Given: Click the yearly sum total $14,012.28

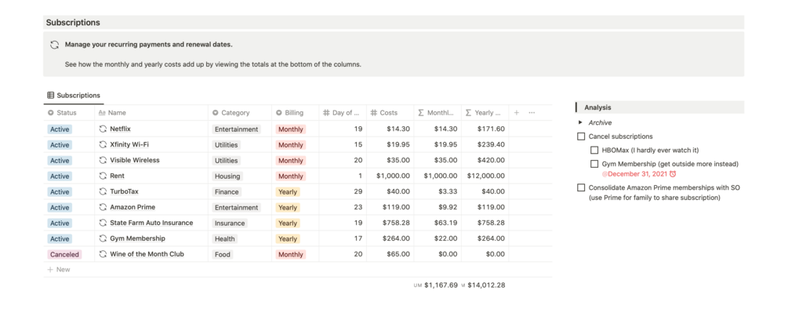Looking at the screenshot, I should 486,285.
